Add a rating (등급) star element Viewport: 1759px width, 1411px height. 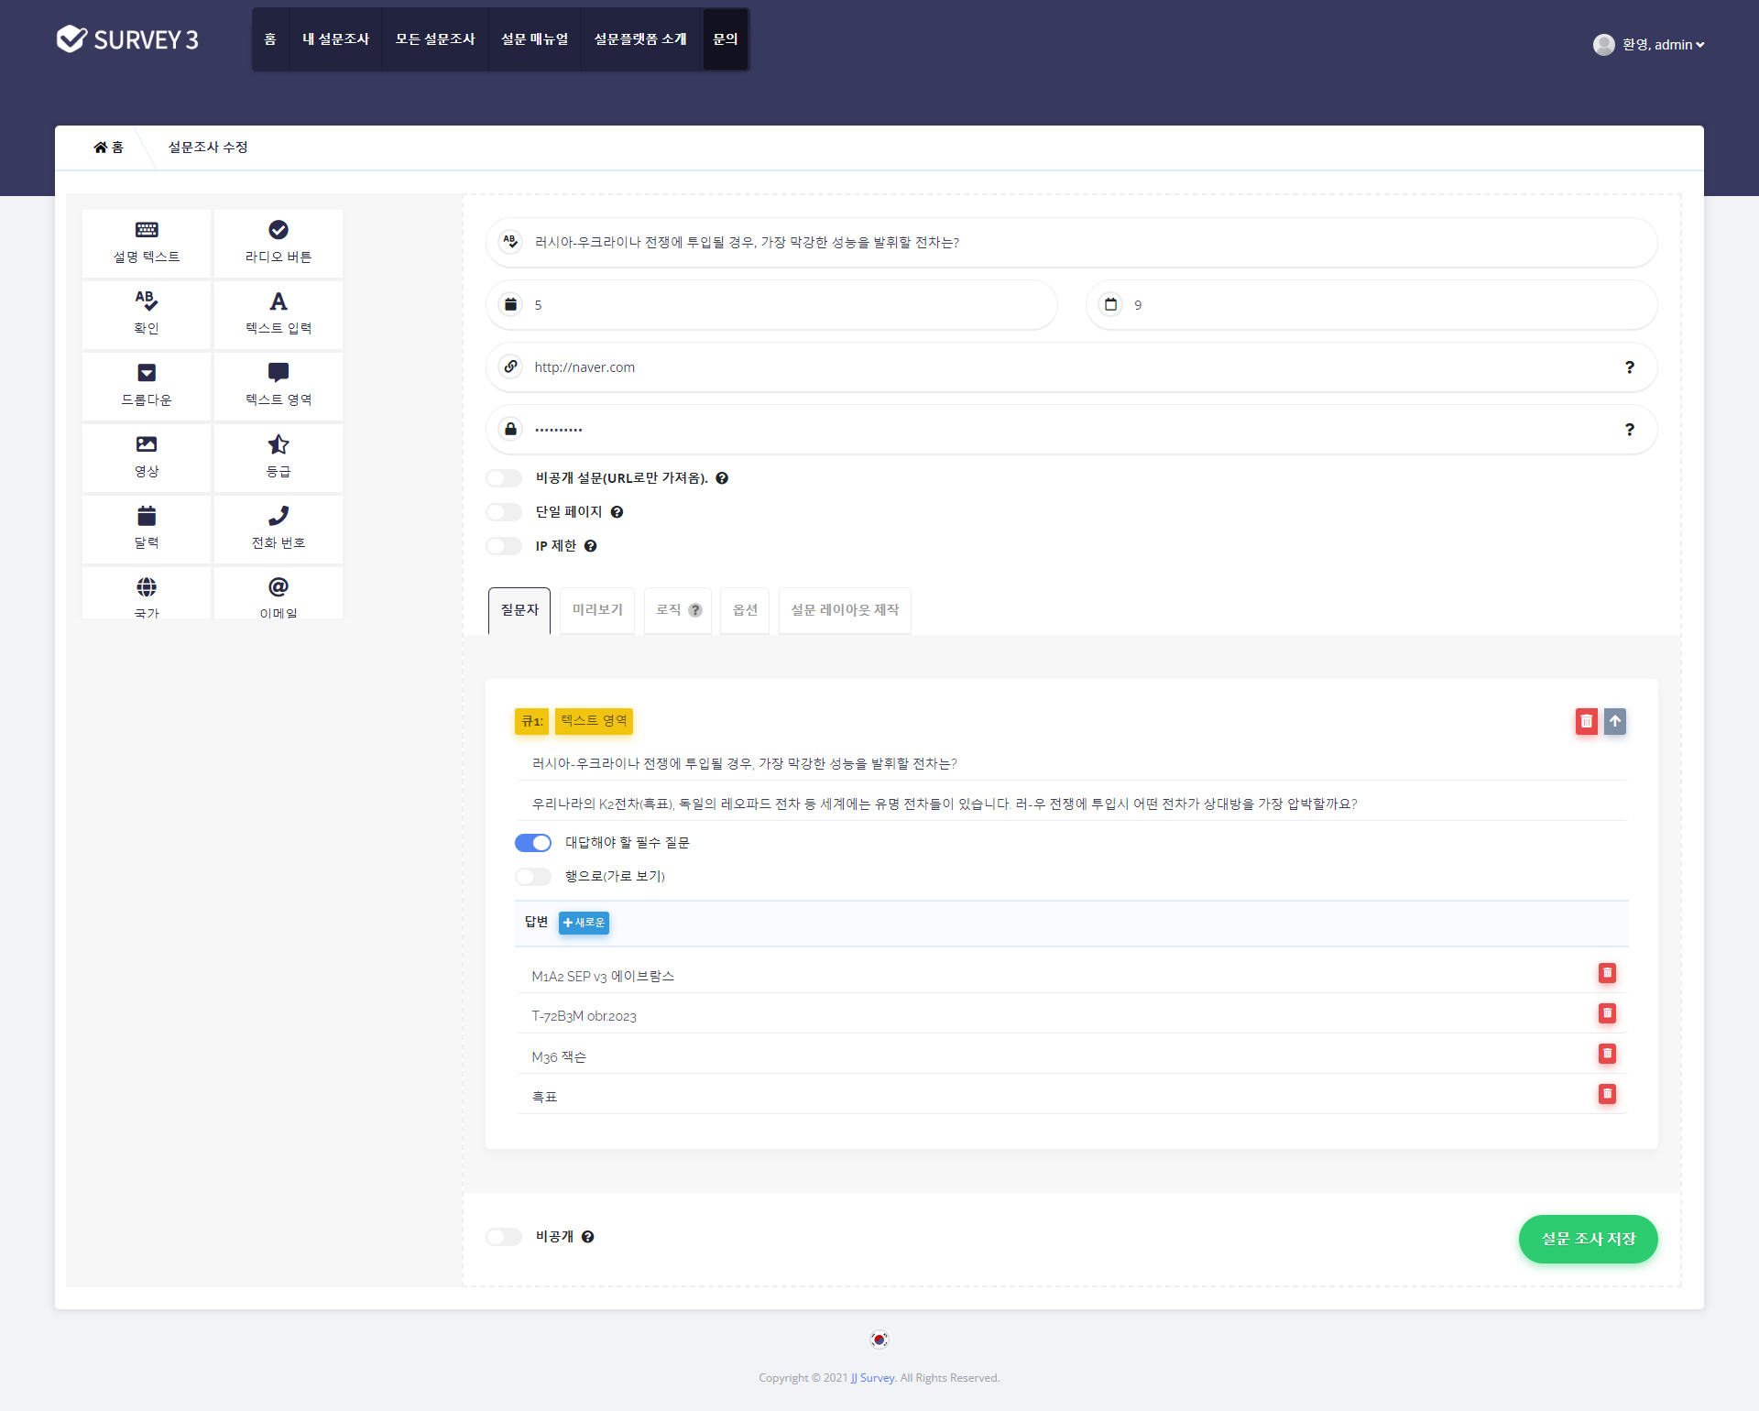[278, 456]
